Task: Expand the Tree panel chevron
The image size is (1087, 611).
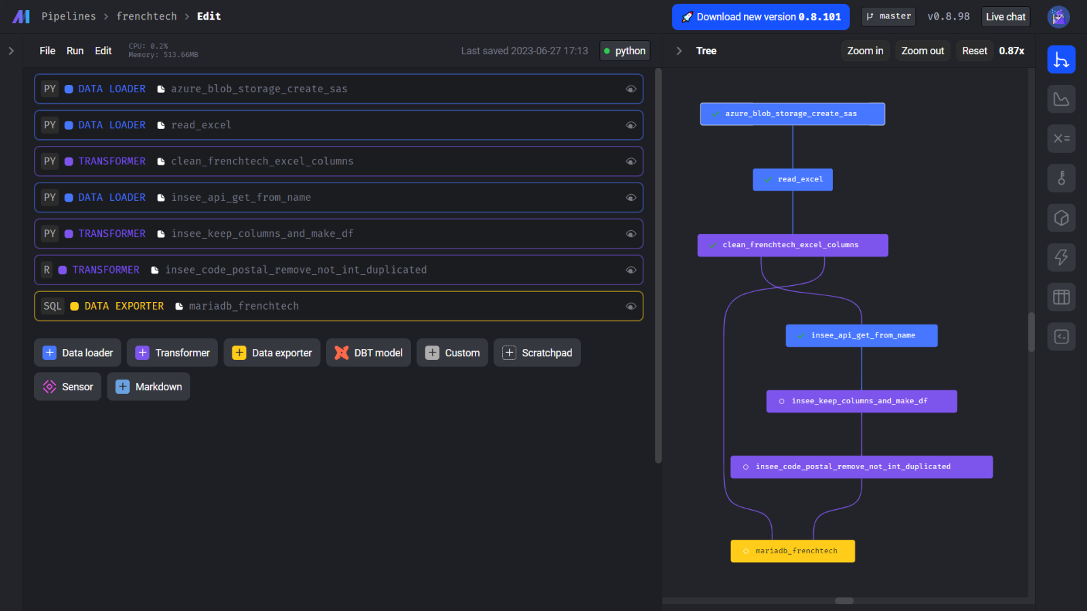Action: point(678,50)
